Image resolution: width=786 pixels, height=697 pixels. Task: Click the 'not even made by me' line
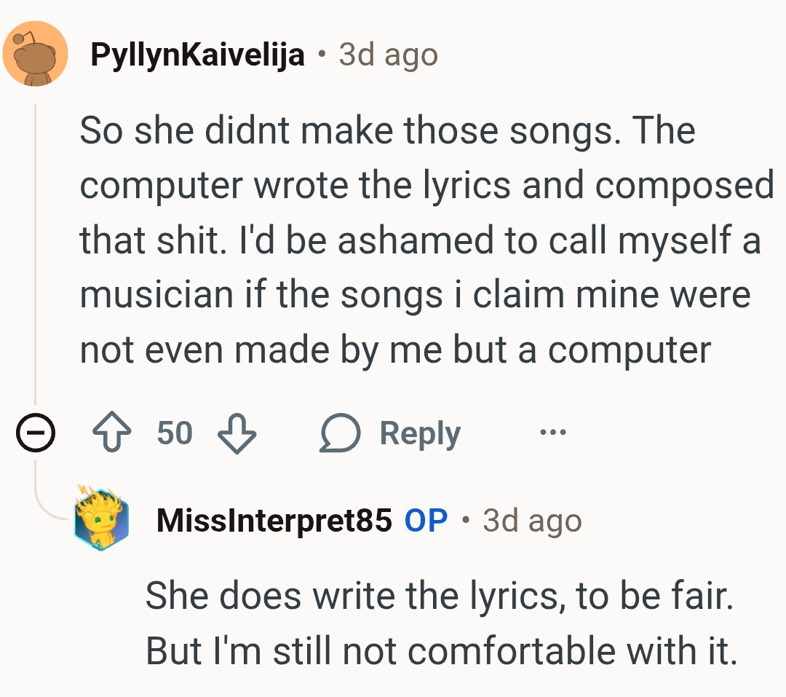[394, 350]
